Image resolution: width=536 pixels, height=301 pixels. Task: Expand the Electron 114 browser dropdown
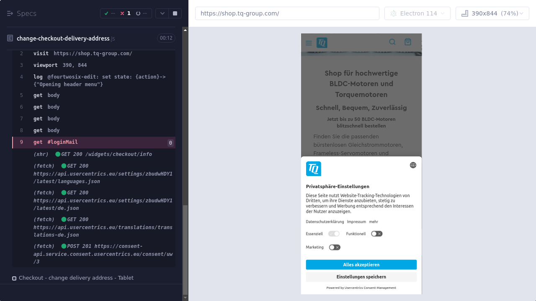click(x=417, y=13)
